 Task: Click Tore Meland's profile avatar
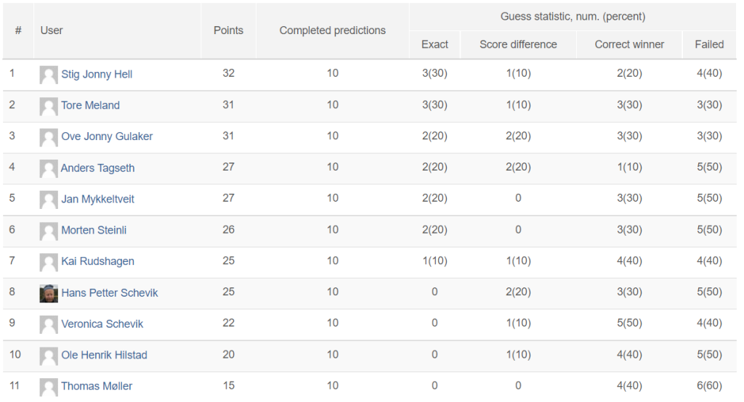coord(49,106)
